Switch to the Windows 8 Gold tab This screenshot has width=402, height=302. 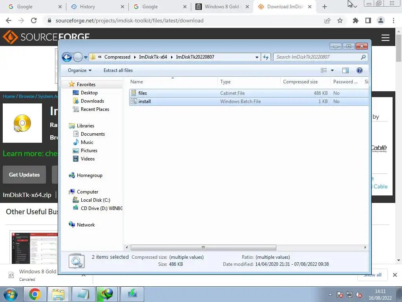point(222,7)
